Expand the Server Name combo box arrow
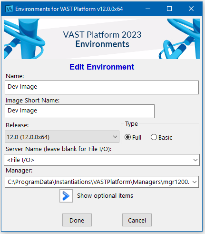 pyautogui.click(x=195, y=160)
